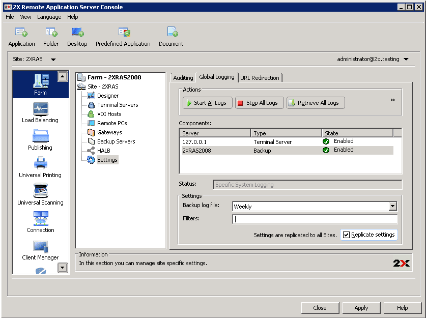Open the Client Manager category
This screenshot has width=426, height=318.
pos(40,250)
